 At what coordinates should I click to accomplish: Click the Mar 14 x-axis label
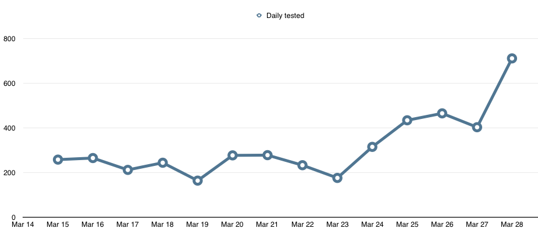coord(23,224)
